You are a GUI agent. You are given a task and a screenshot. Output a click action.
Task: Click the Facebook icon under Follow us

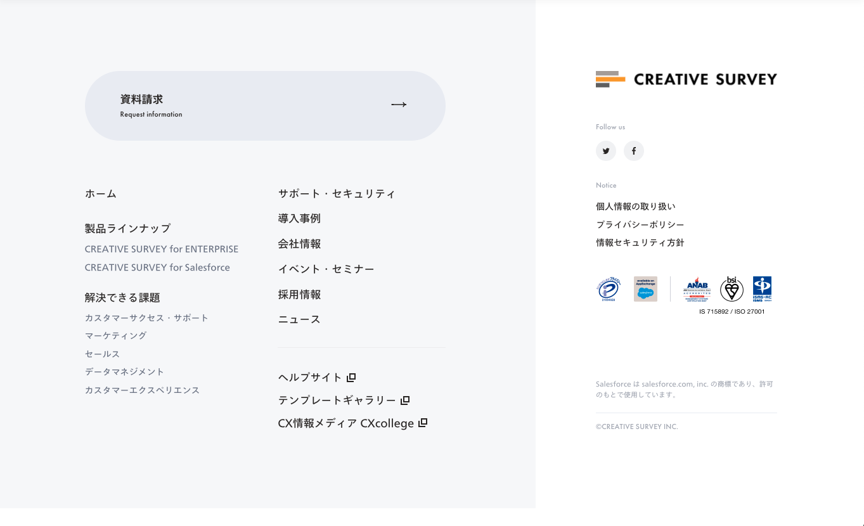coord(633,151)
